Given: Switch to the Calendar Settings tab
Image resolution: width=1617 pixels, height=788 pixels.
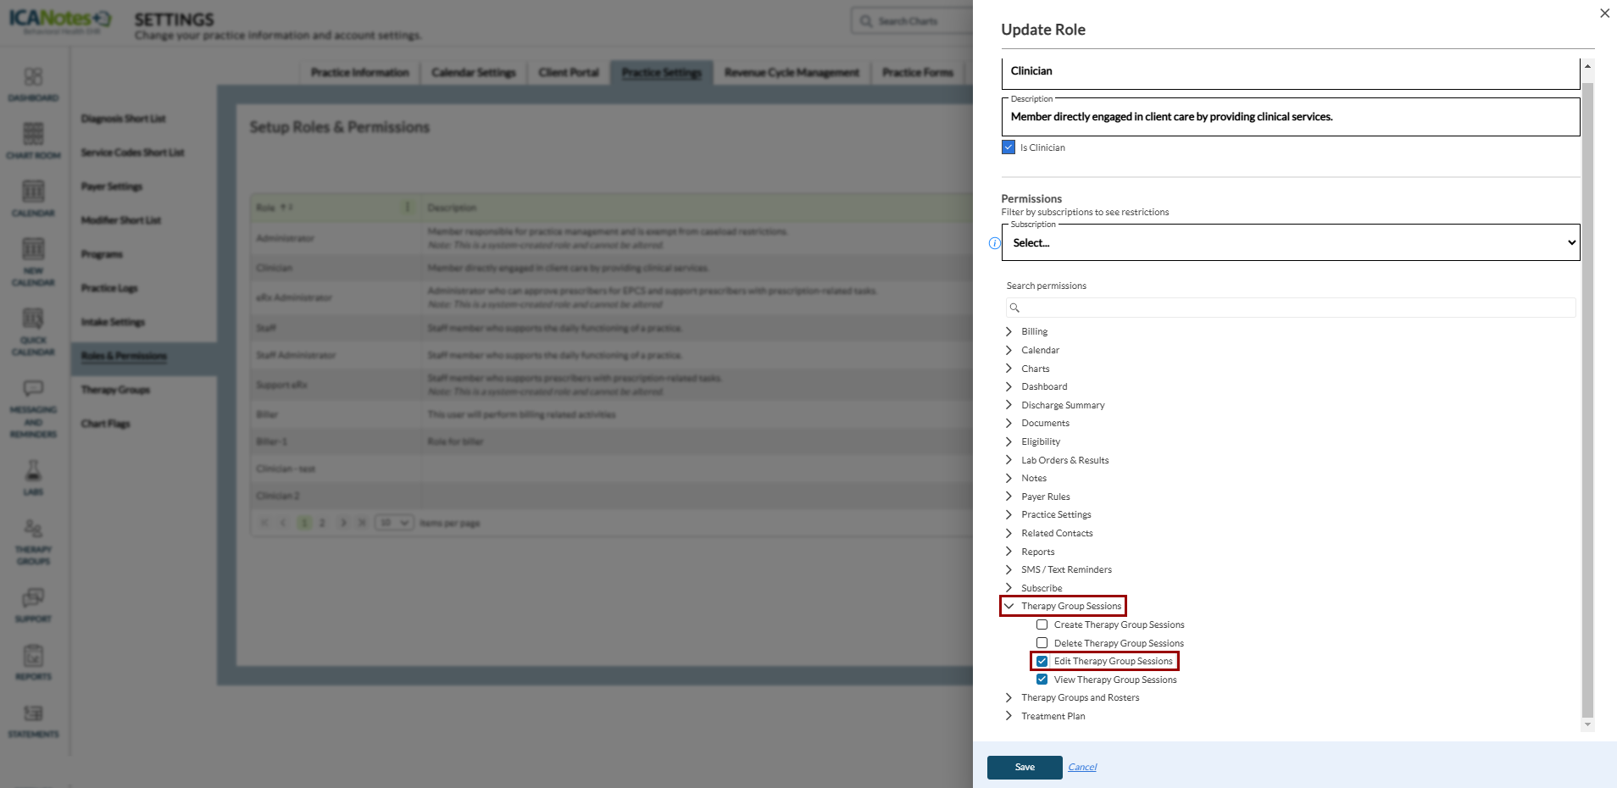Looking at the screenshot, I should pos(473,73).
